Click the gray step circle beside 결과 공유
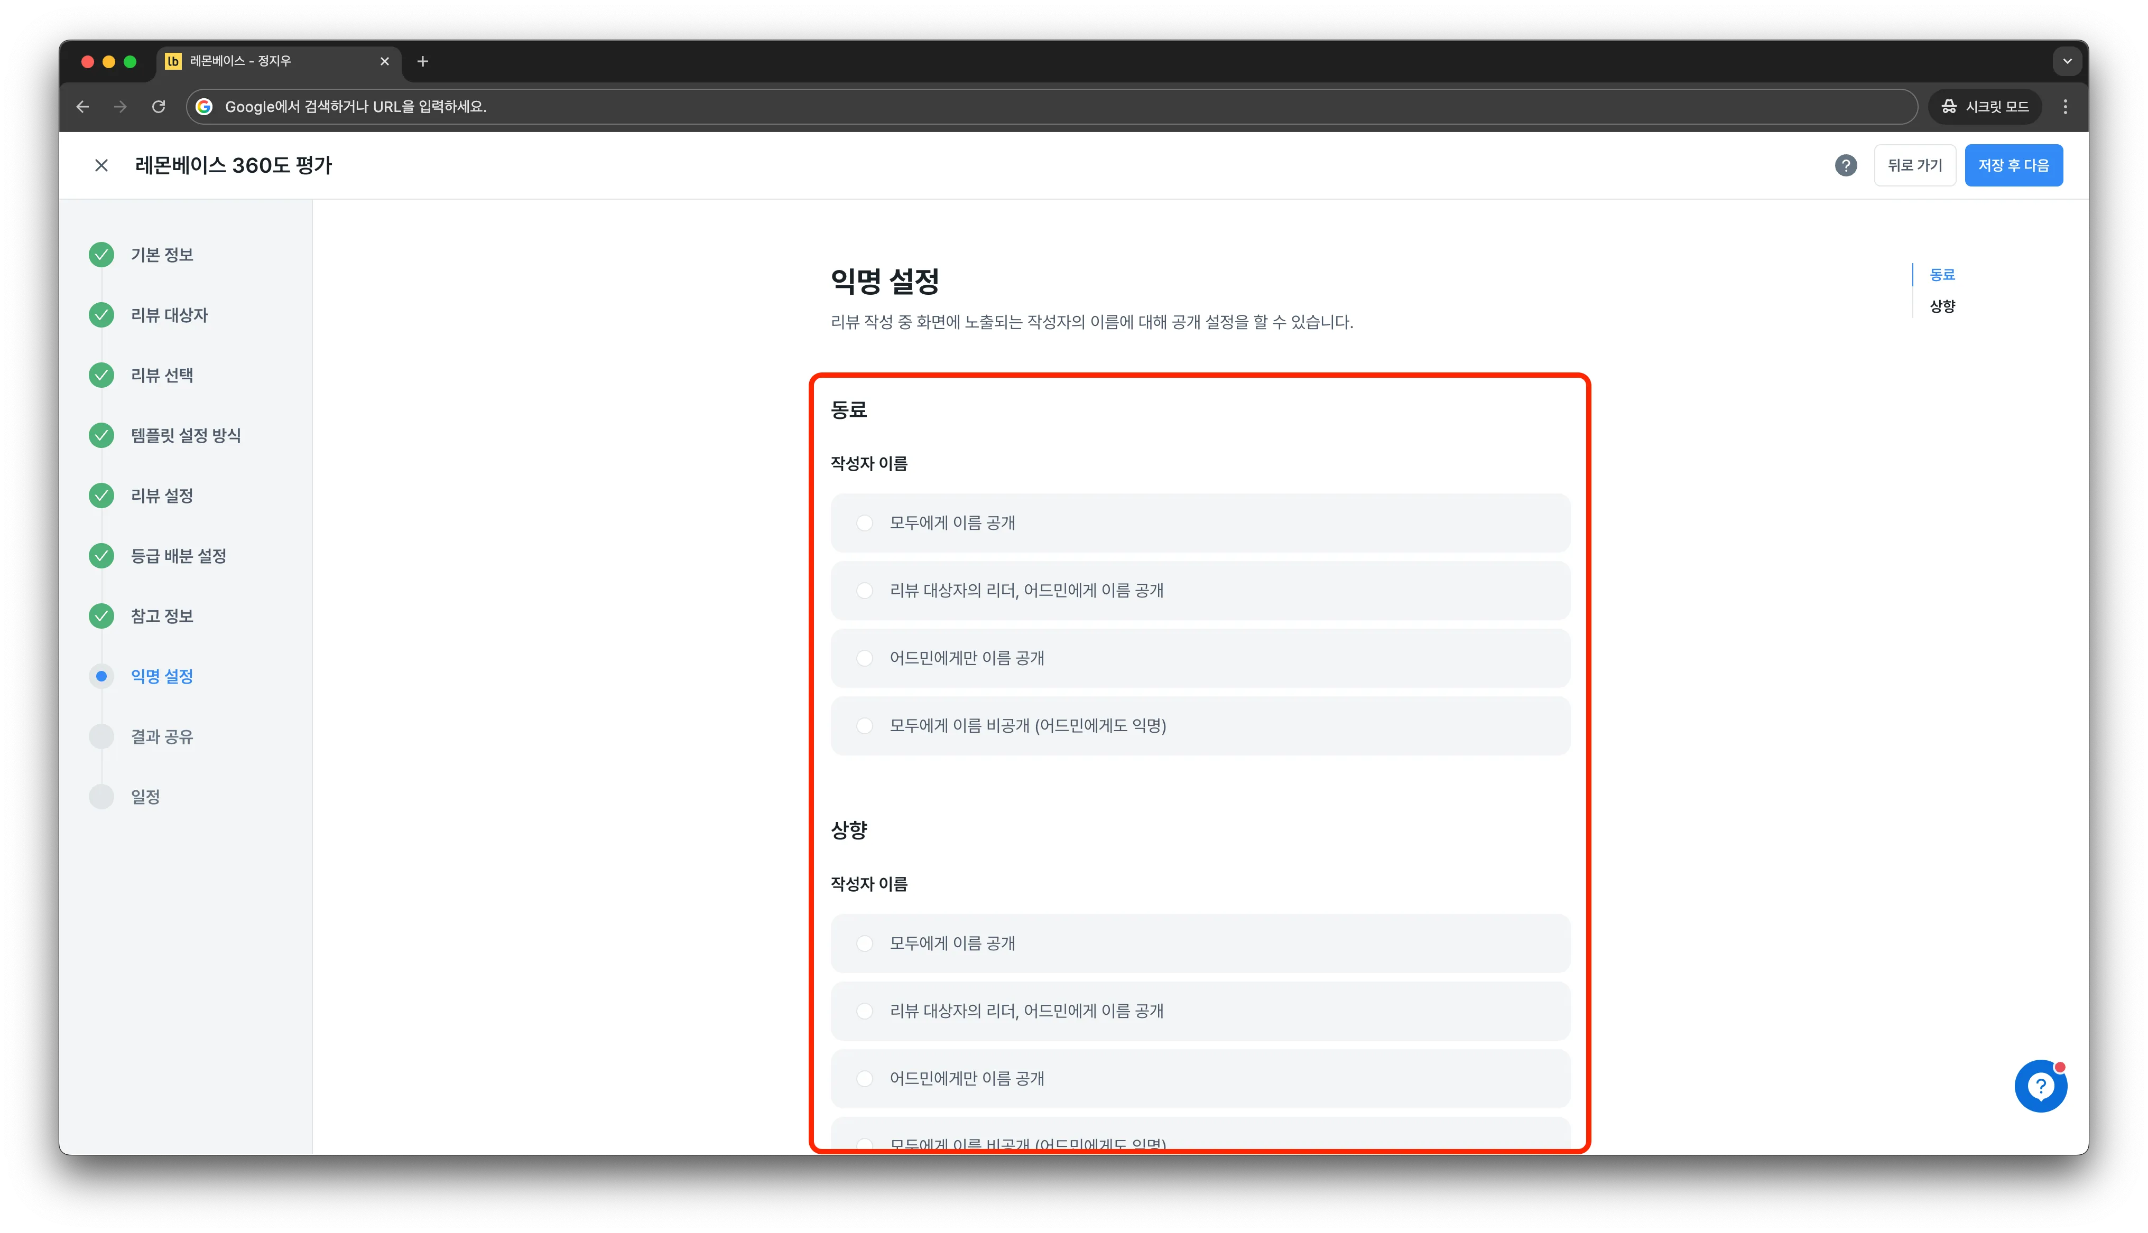 (101, 737)
